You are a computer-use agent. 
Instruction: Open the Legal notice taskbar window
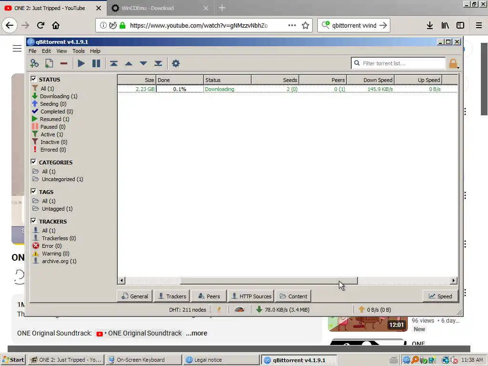tap(221, 360)
